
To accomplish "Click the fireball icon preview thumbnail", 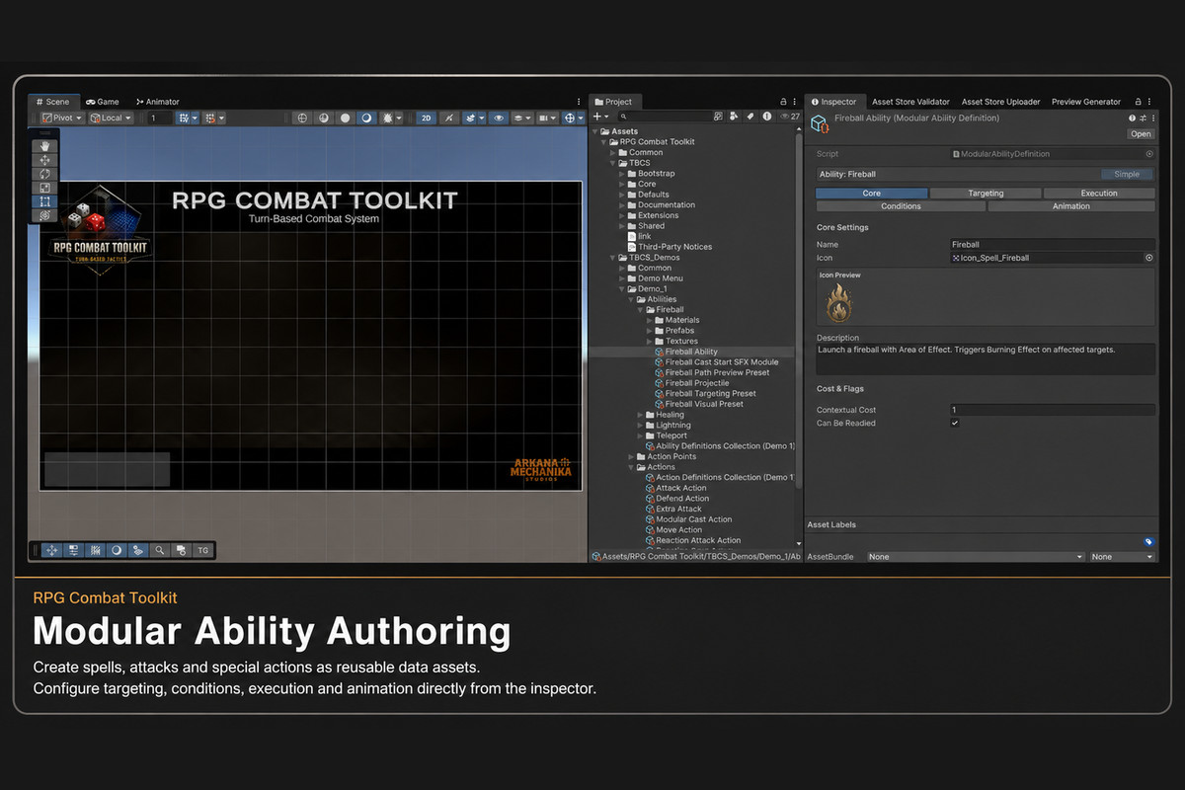I will pos(840,302).
